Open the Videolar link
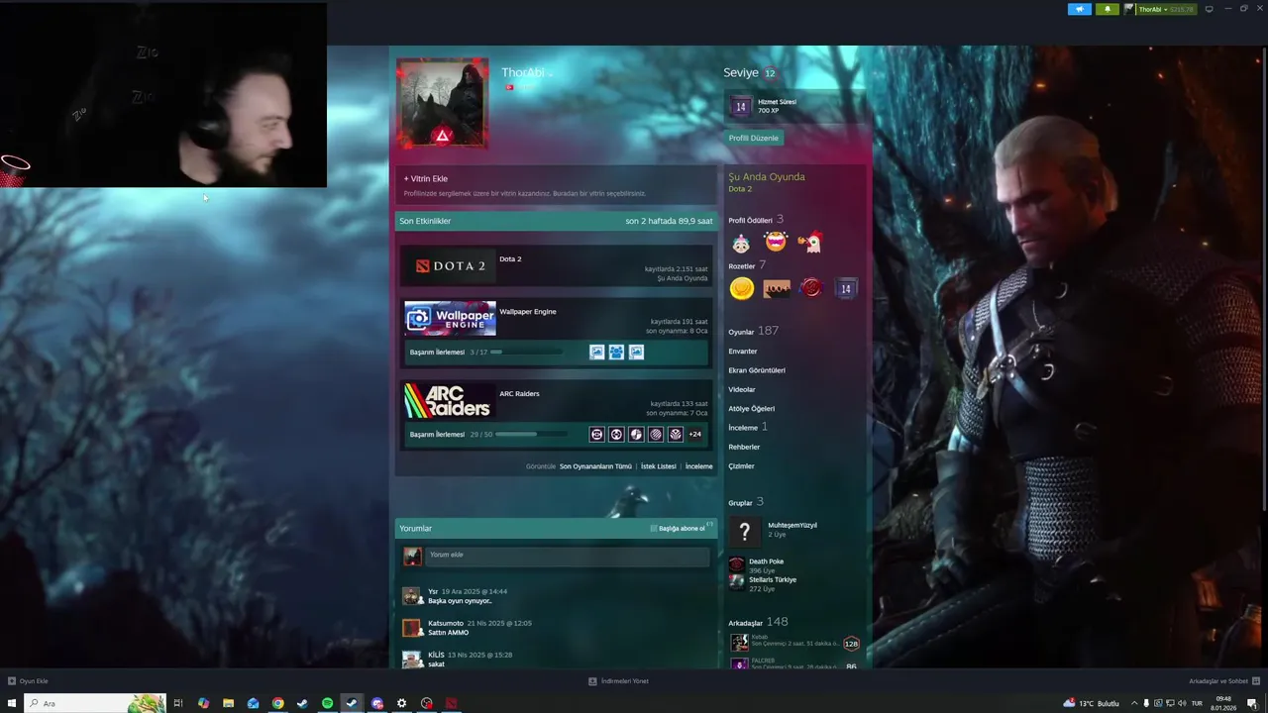 [x=742, y=389]
